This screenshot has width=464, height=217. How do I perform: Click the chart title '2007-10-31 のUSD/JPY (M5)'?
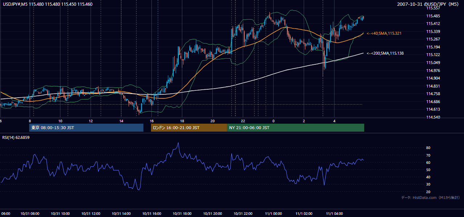(428, 4)
